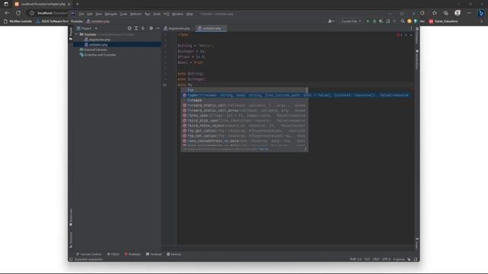Open Search Everywhere magnifier icon
Viewport: 488px width, 274px height.
(x=403, y=21)
